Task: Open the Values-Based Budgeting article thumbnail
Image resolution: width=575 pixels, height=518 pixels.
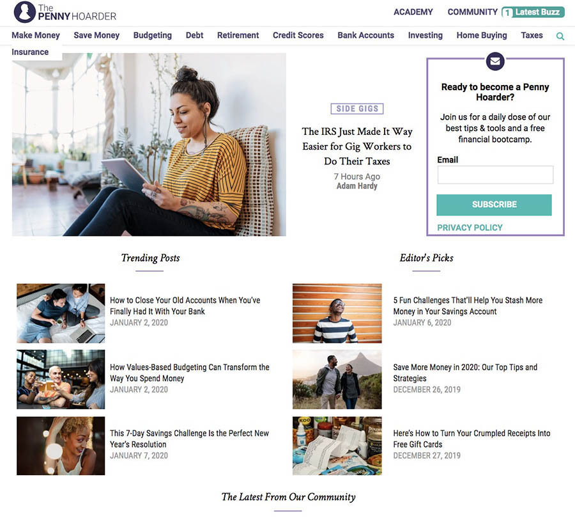Action: 61,379
